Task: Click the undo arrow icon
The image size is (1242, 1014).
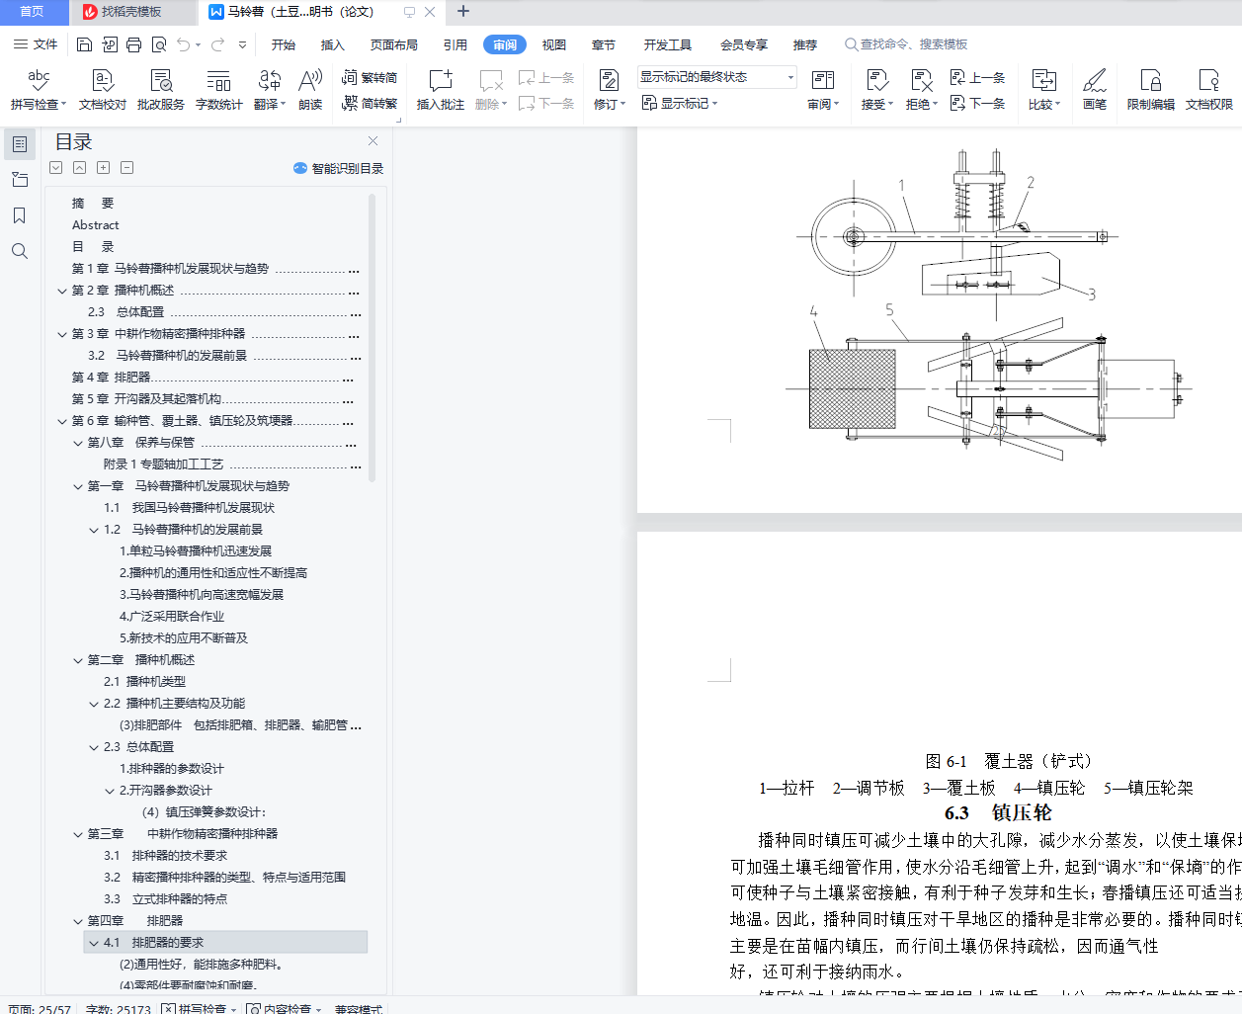Action: (184, 44)
